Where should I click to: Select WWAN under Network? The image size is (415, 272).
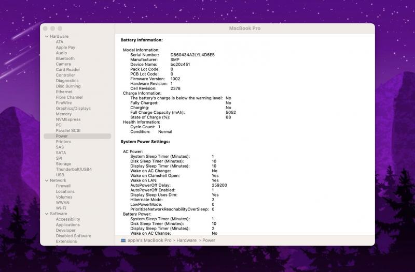coord(62,203)
